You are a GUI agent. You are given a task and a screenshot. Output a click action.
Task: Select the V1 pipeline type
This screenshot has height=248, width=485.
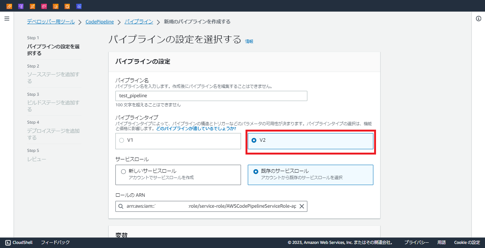178,141
